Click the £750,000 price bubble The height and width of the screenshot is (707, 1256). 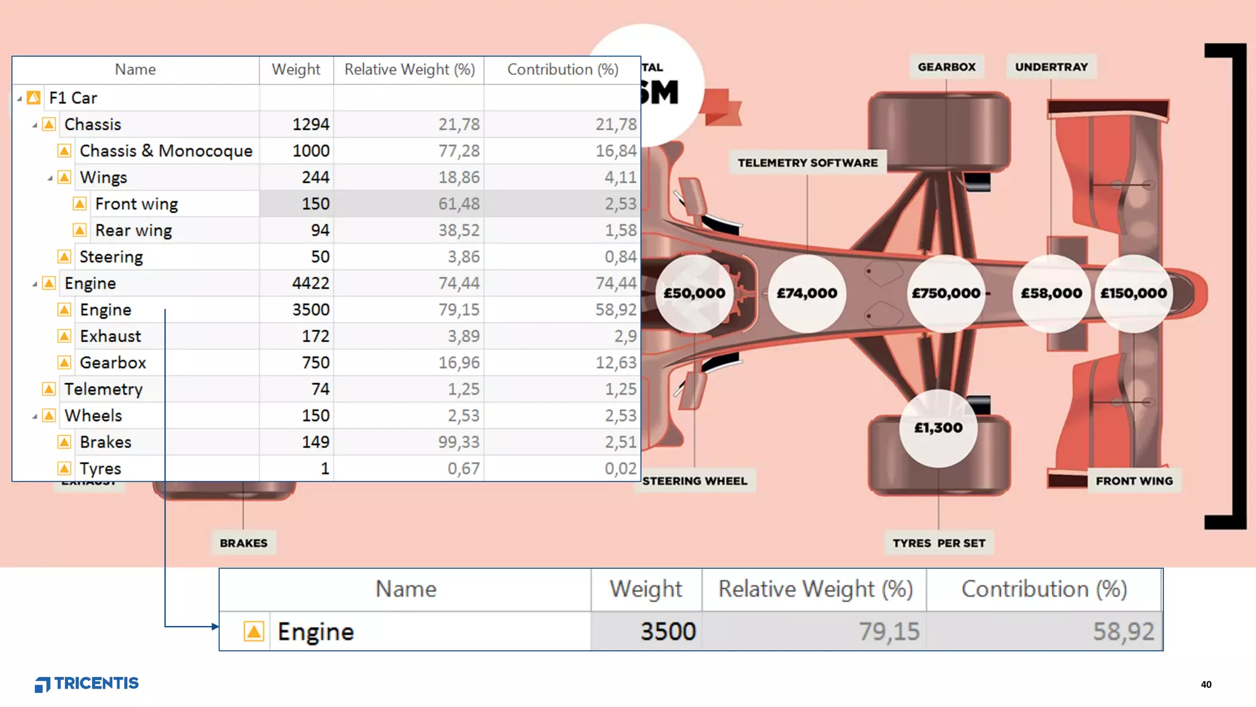click(946, 293)
